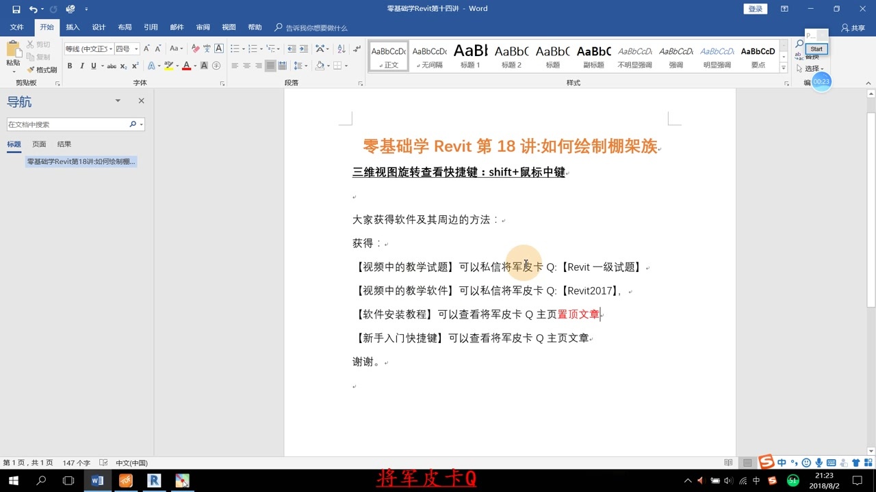Click the paragraph shading color button

[x=320, y=66]
